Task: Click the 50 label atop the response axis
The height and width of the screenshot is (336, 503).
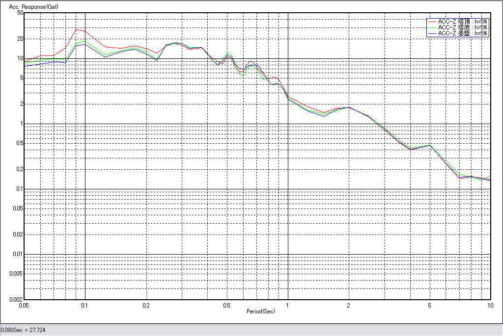Action: click(20, 13)
